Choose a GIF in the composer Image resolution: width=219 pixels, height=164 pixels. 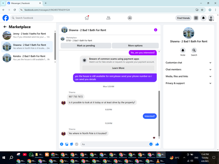click(x=77, y=144)
